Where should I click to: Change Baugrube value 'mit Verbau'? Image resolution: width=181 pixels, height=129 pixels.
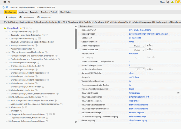point(134,77)
